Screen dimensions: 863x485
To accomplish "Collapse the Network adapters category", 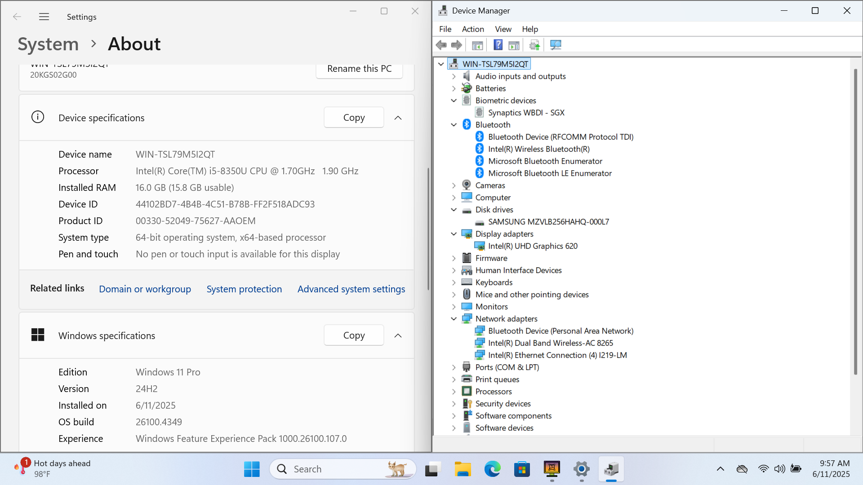I will coord(454,319).
